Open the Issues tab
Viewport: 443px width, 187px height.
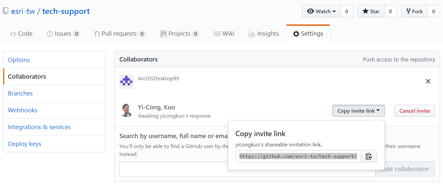pyautogui.click(x=63, y=34)
